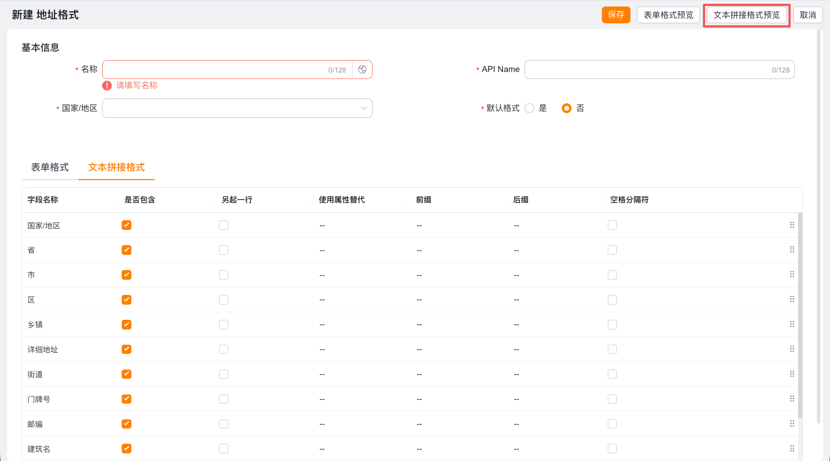Click the 取消 button
830x461 pixels.
808,15
